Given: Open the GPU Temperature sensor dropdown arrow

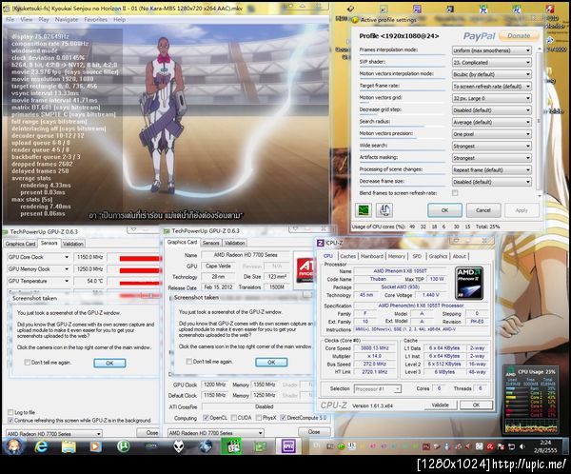Looking at the screenshot, I should point(67,281).
